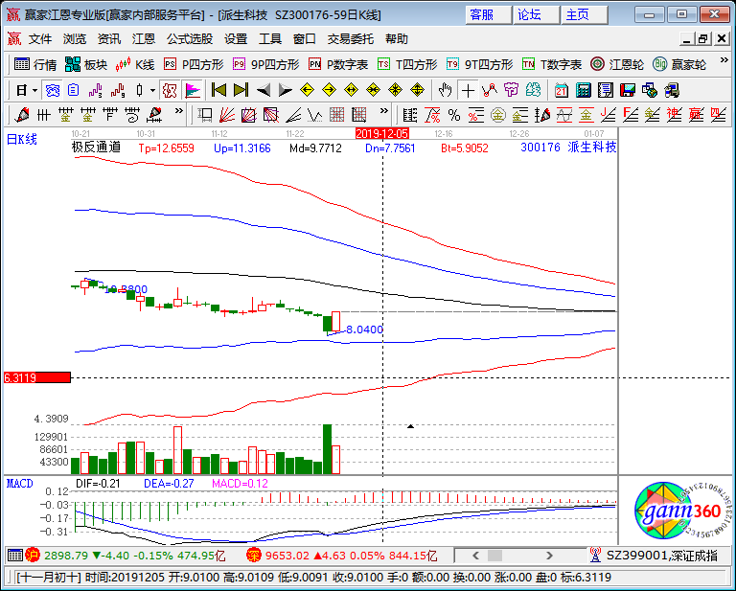This screenshot has width=736, height=591.
Task: Click the network globe windows icon
Action: 650,90
